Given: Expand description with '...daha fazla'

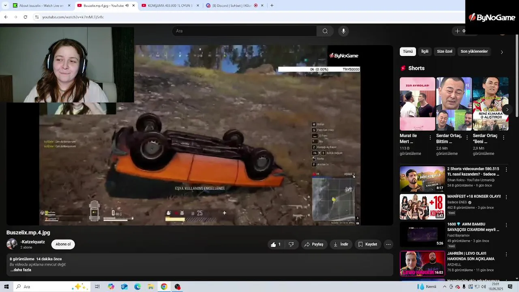Looking at the screenshot, I should point(21,270).
